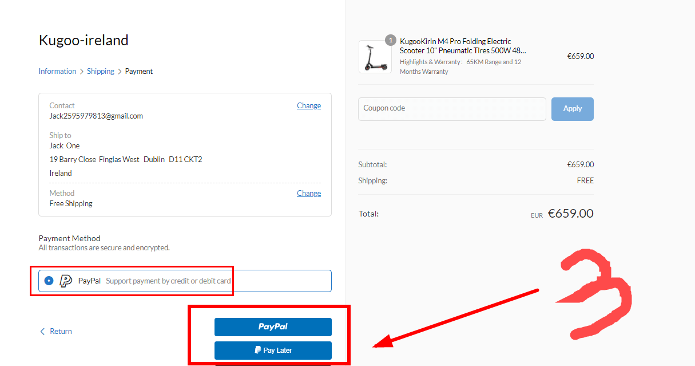The height and width of the screenshot is (366, 695).
Task: Apply the coupon code
Action: (x=572, y=109)
